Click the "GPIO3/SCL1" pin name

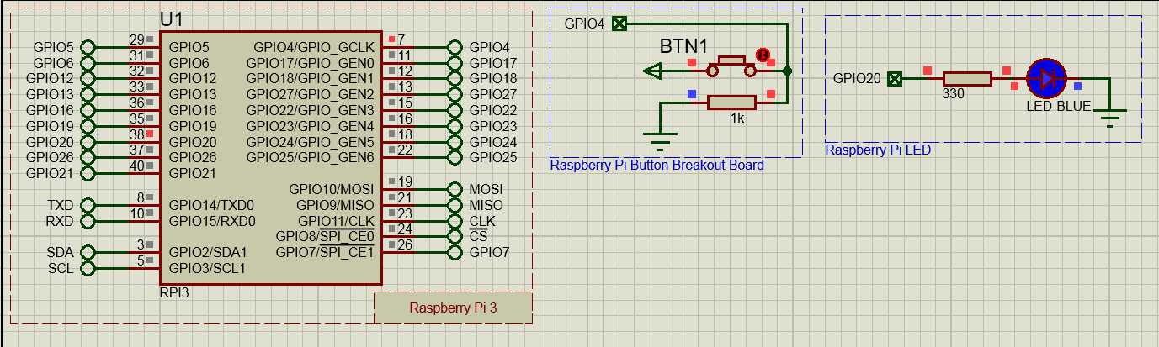[207, 268]
